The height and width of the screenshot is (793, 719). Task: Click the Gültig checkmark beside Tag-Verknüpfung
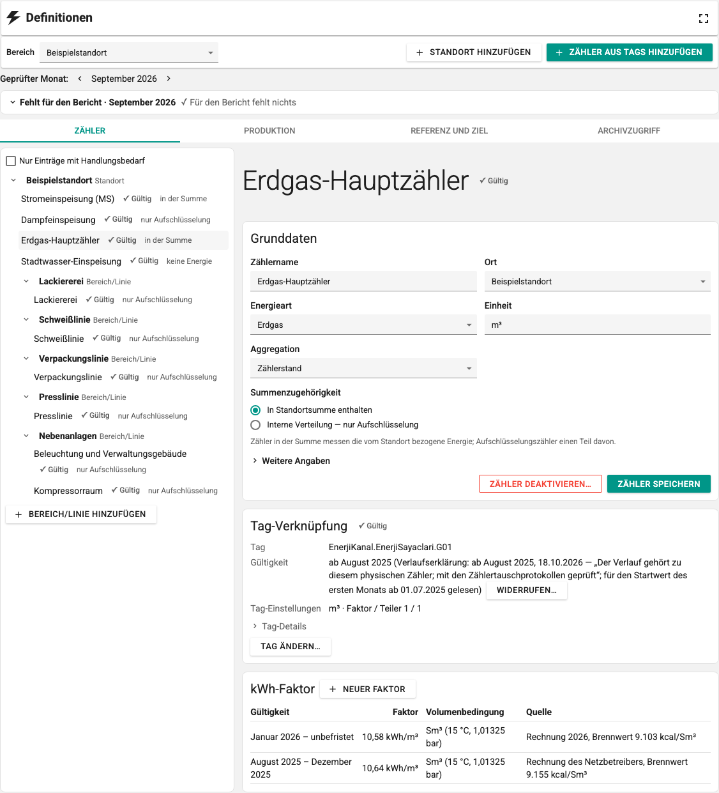(372, 526)
